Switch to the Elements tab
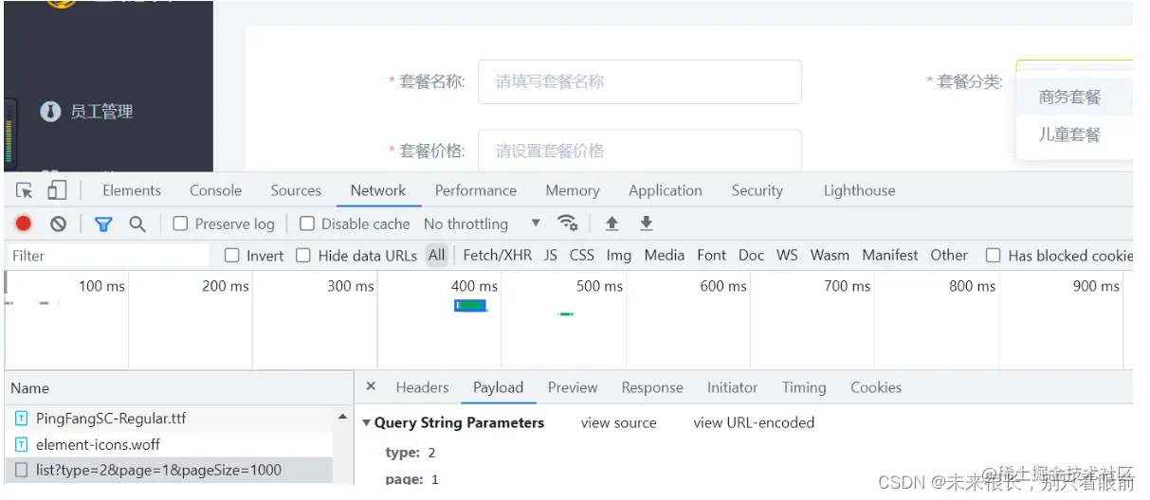 132,190
